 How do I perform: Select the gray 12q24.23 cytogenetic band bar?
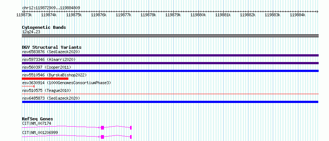pos(170,36)
